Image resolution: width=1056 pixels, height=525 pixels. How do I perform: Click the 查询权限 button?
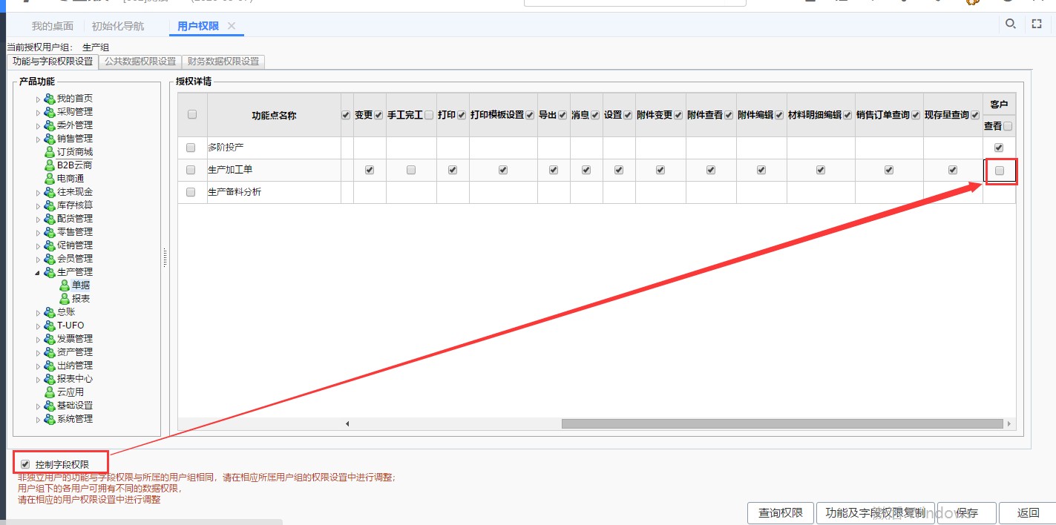coord(780,512)
